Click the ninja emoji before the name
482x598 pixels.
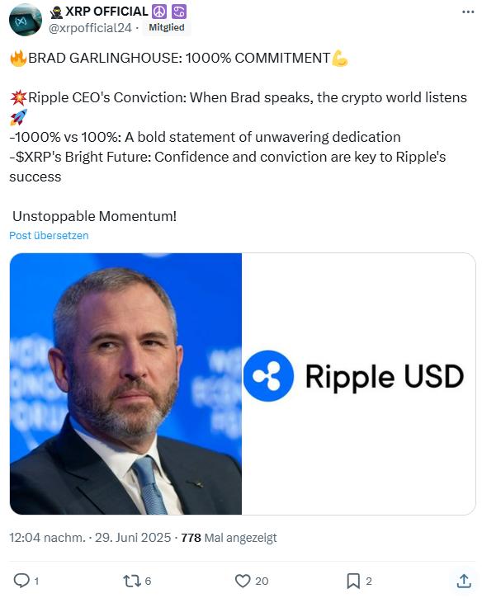pyautogui.click(x=56, y=12)
